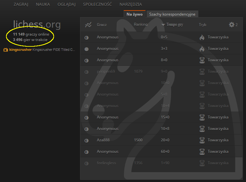The width and height of the screenshot is (246, 182).
Task: Open kingscrusher stream link
Action: [42, 50]
